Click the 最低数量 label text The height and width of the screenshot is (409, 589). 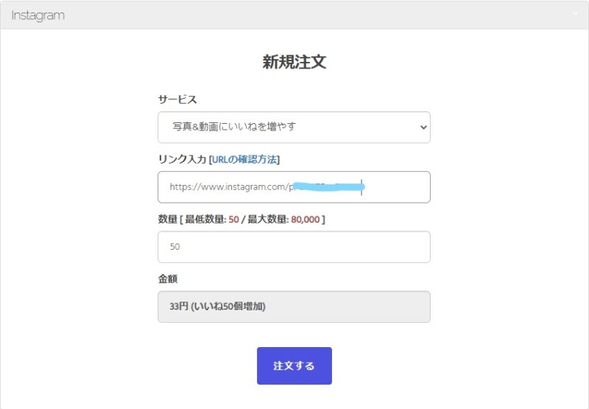click(205, 219)
